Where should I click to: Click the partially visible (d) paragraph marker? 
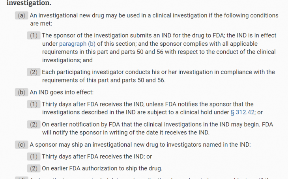[x=21, y=178]
